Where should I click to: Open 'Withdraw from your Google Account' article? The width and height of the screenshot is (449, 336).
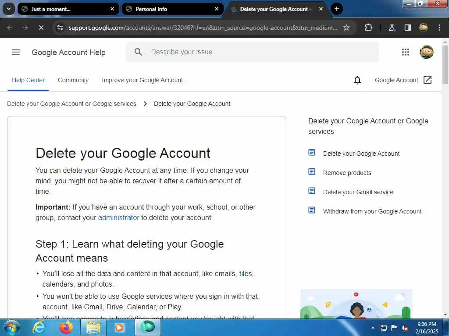tap(372, 211)
